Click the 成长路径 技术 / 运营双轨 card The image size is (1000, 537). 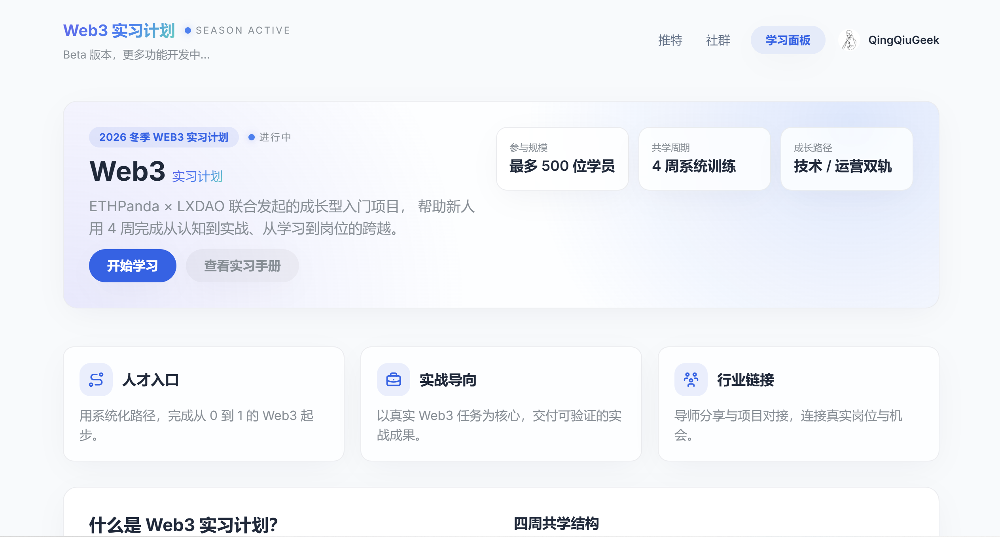click(847, 159)
